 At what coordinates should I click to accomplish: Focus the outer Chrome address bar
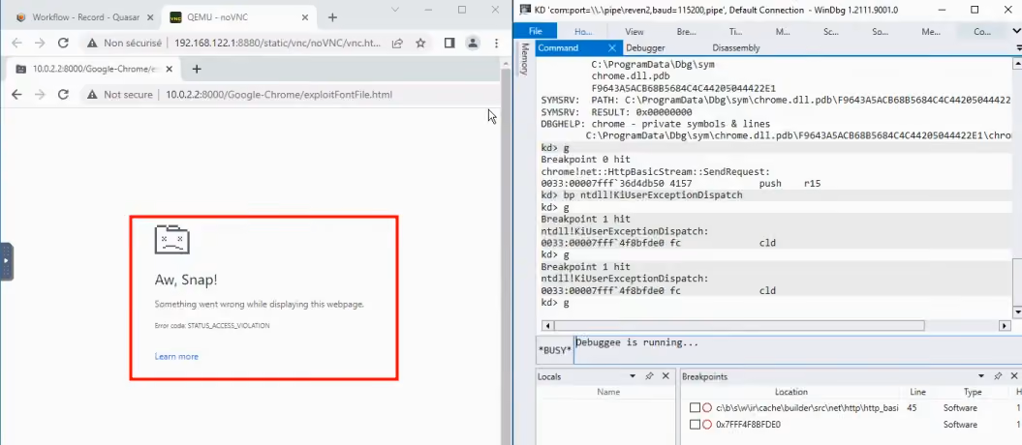coord(278,43)
